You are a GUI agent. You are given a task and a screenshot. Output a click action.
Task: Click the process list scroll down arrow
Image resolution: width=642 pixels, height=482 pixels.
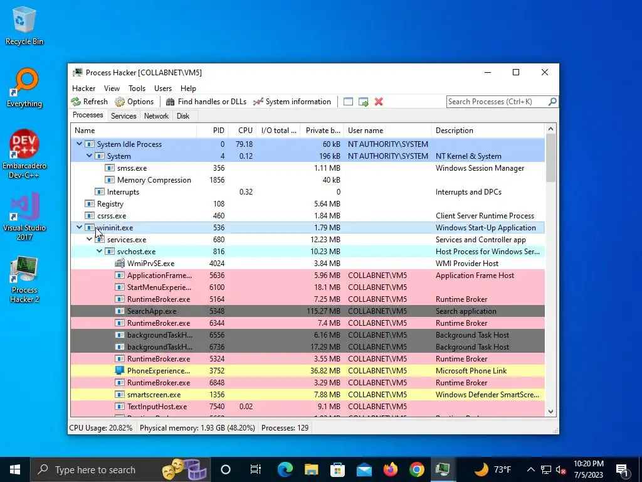coord(550,412)
